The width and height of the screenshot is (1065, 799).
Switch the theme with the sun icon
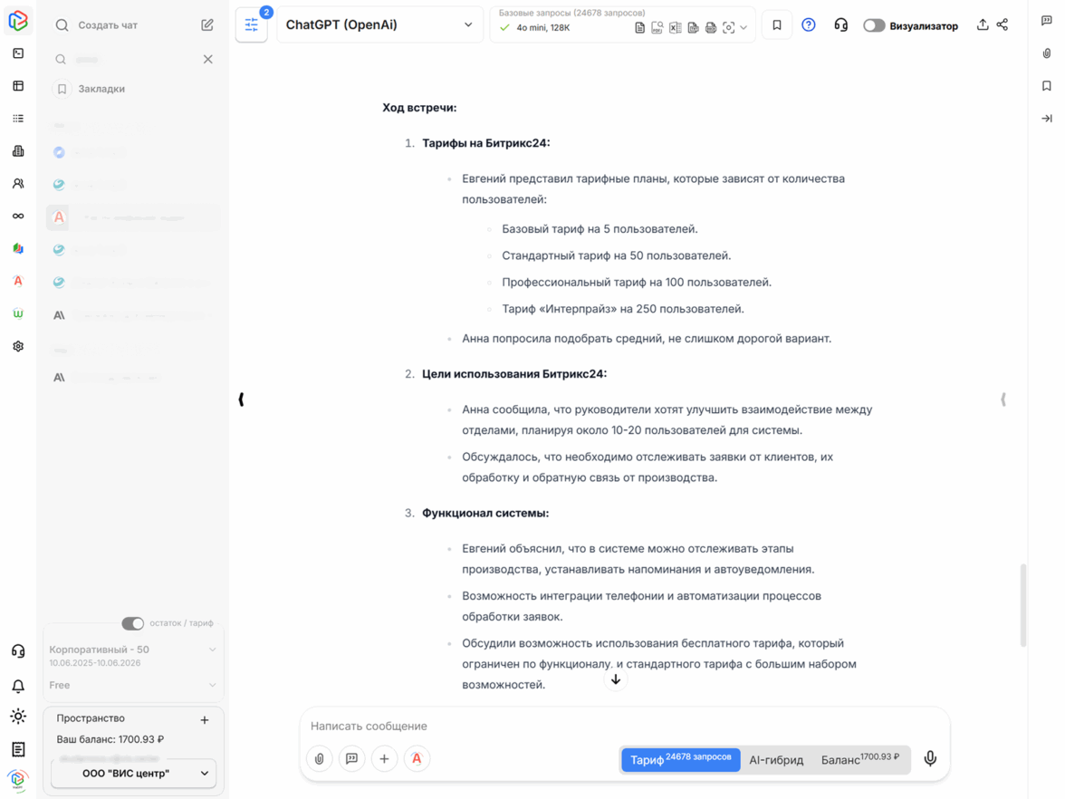(18, 716)
